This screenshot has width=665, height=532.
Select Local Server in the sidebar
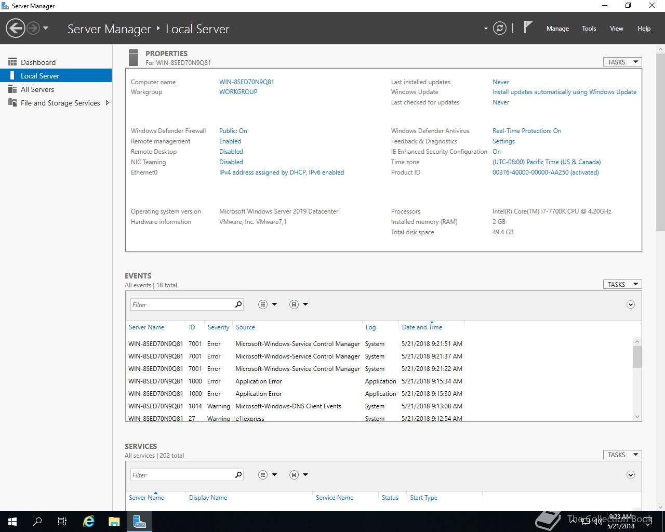pos(56,76)
